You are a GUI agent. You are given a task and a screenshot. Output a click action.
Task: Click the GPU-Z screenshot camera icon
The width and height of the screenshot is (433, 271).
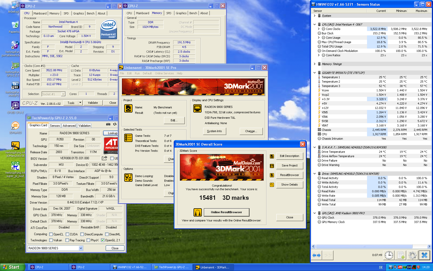(x=108, y=124)
